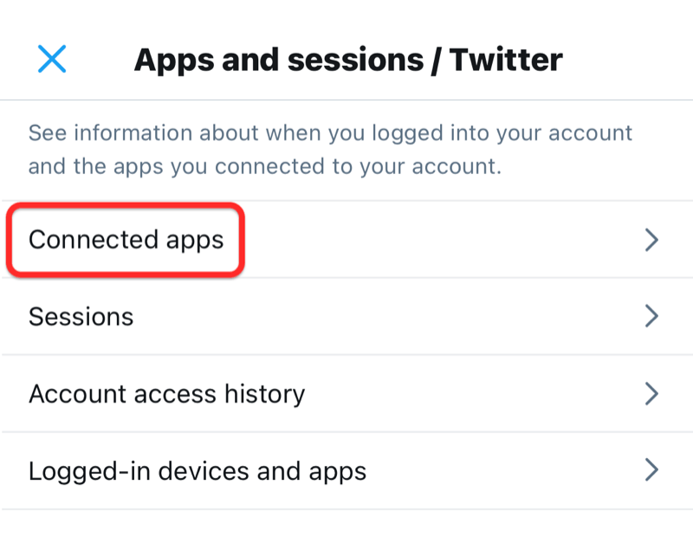
Task: Click the description line starting "See information about"
Action: (330, 133)
